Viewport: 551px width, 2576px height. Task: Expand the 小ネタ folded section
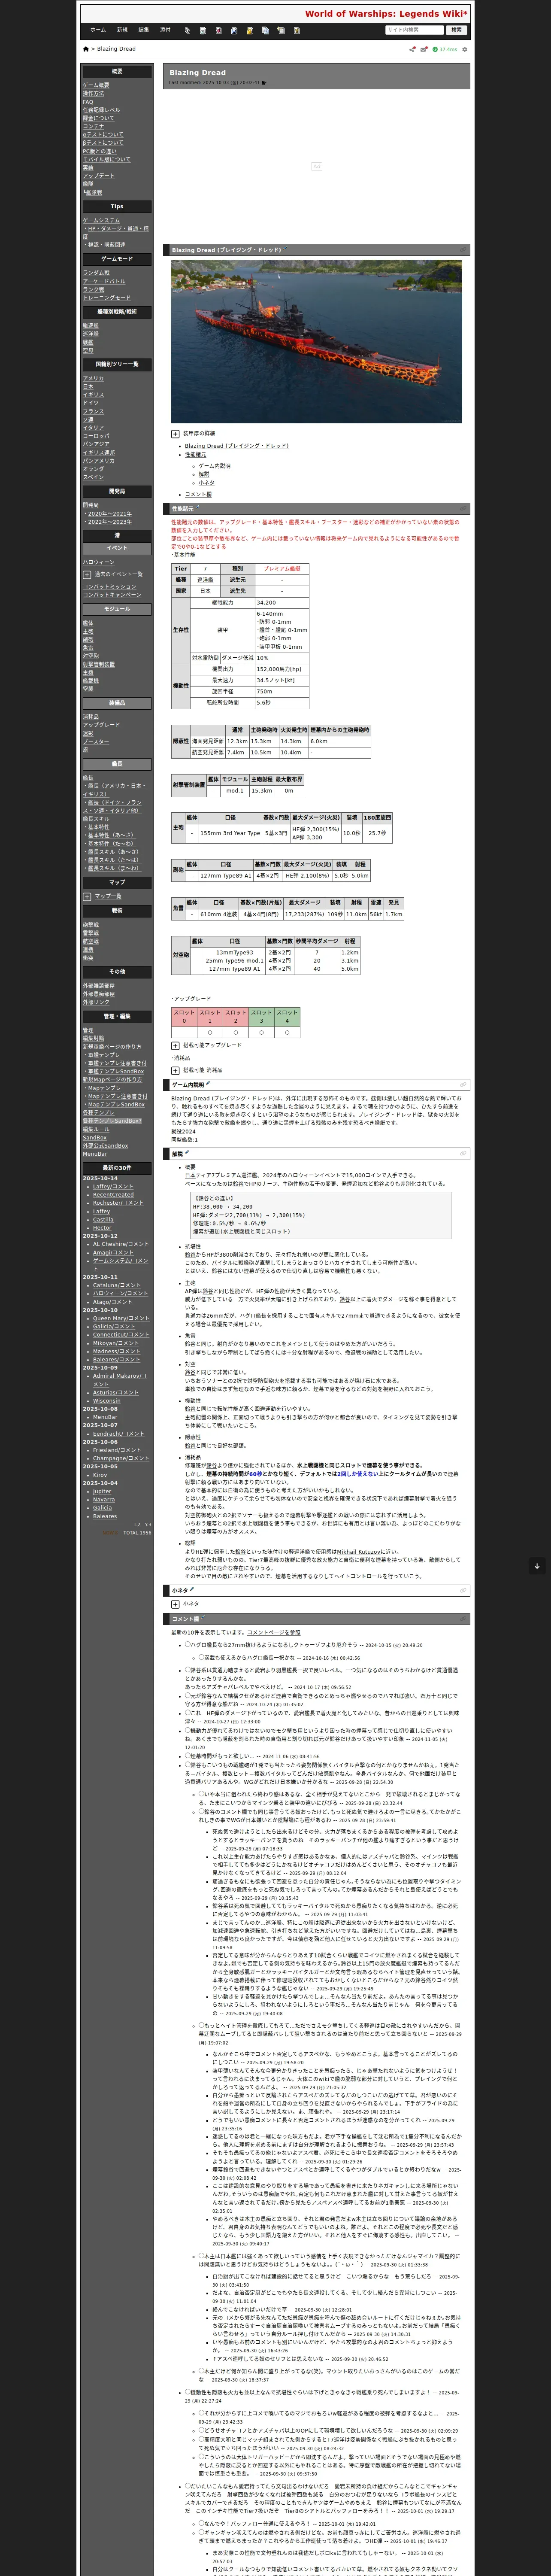click(x=175, y=1604)
